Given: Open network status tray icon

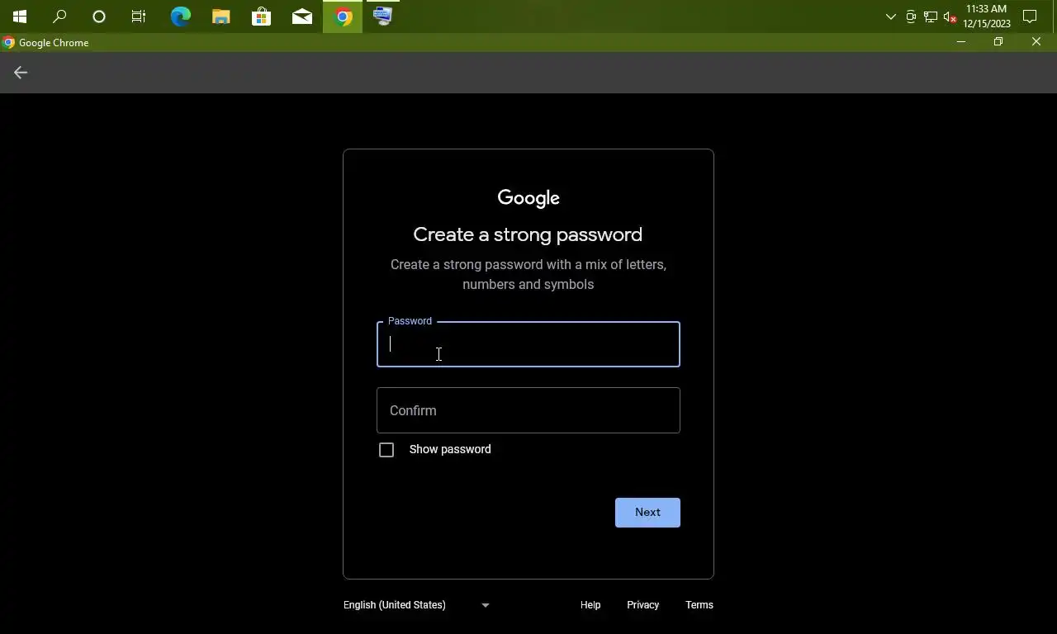Looking at the screenshot, I should (x=931, y=17).
